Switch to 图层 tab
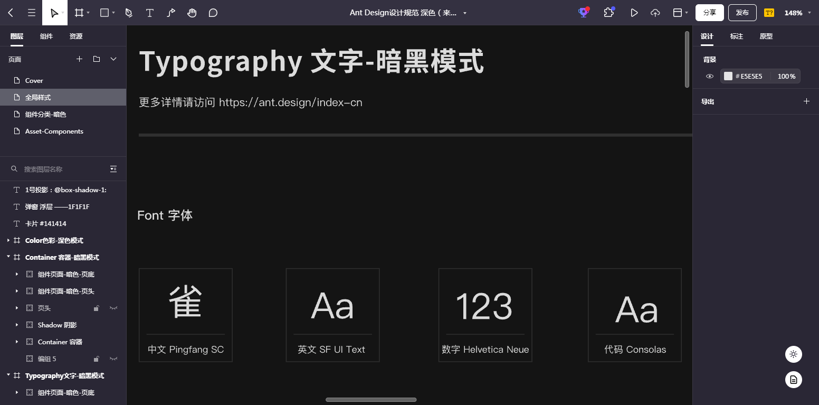Screen dimensions: 819x405 click(17, 36)
